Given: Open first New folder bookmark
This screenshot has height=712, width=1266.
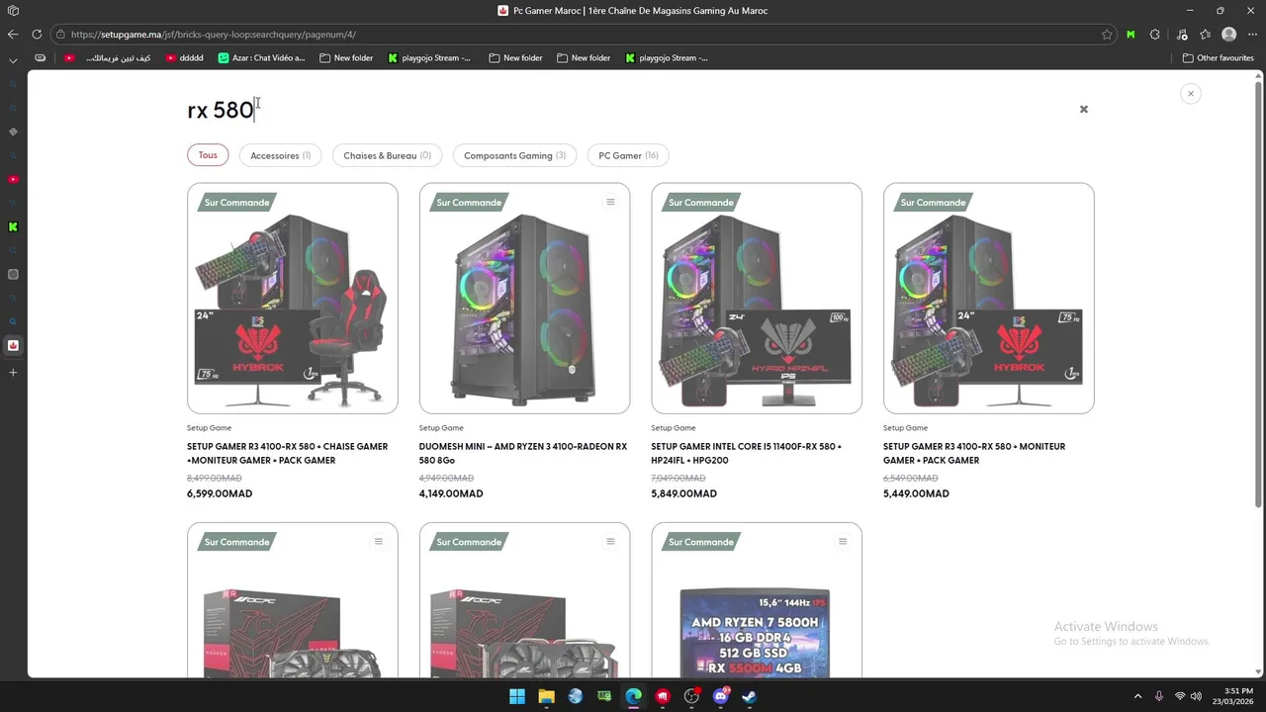Looking at the screenshot, I should click(346, 57).
